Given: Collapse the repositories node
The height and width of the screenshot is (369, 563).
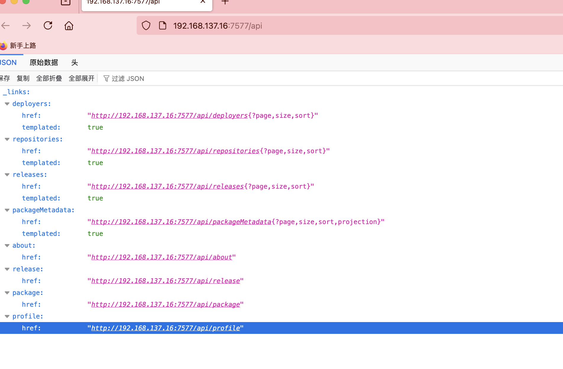Looking at the screenshot, I should click(7, 139).
